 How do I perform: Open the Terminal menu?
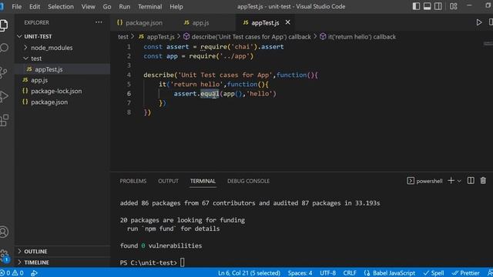coord(150,7)
